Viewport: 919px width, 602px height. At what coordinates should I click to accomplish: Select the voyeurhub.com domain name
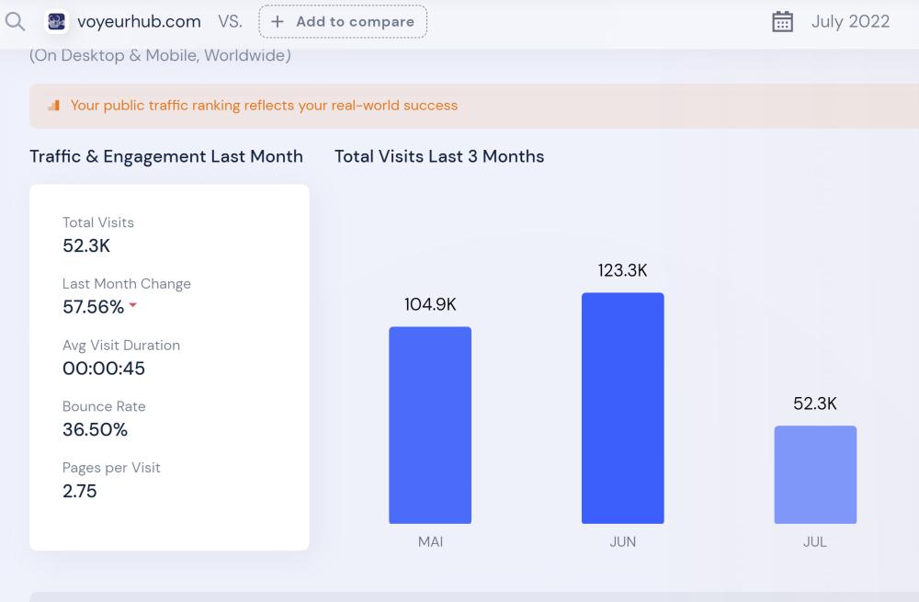tap(139, 21)
